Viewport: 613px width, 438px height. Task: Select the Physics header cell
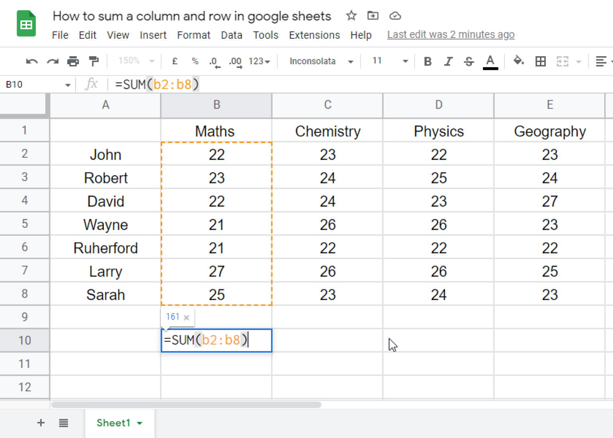click(x=438, y=130)
